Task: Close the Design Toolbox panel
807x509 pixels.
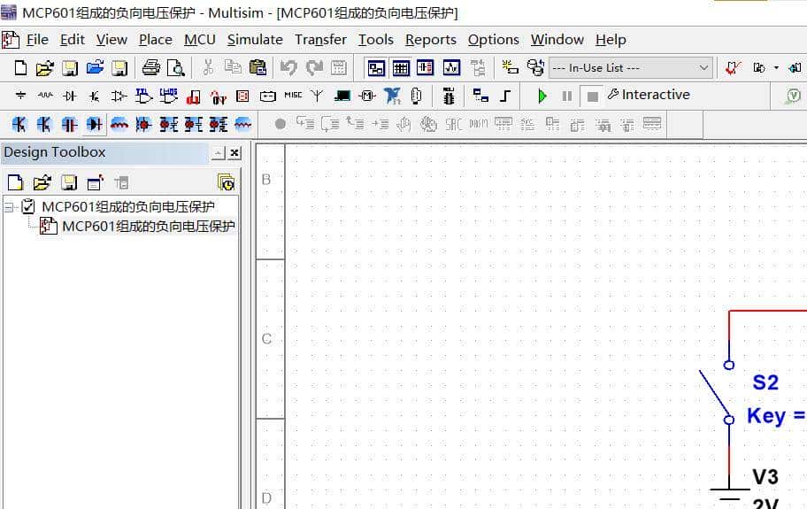Action: click(x=234, y=153)
